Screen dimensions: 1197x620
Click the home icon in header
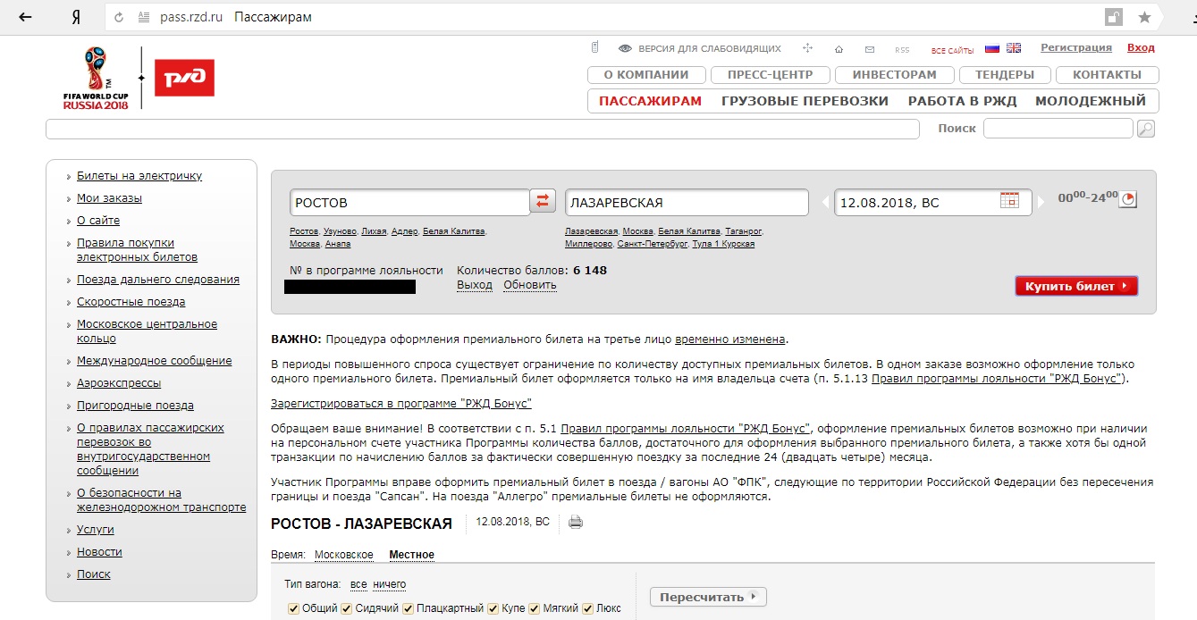[x=839, y=49]
